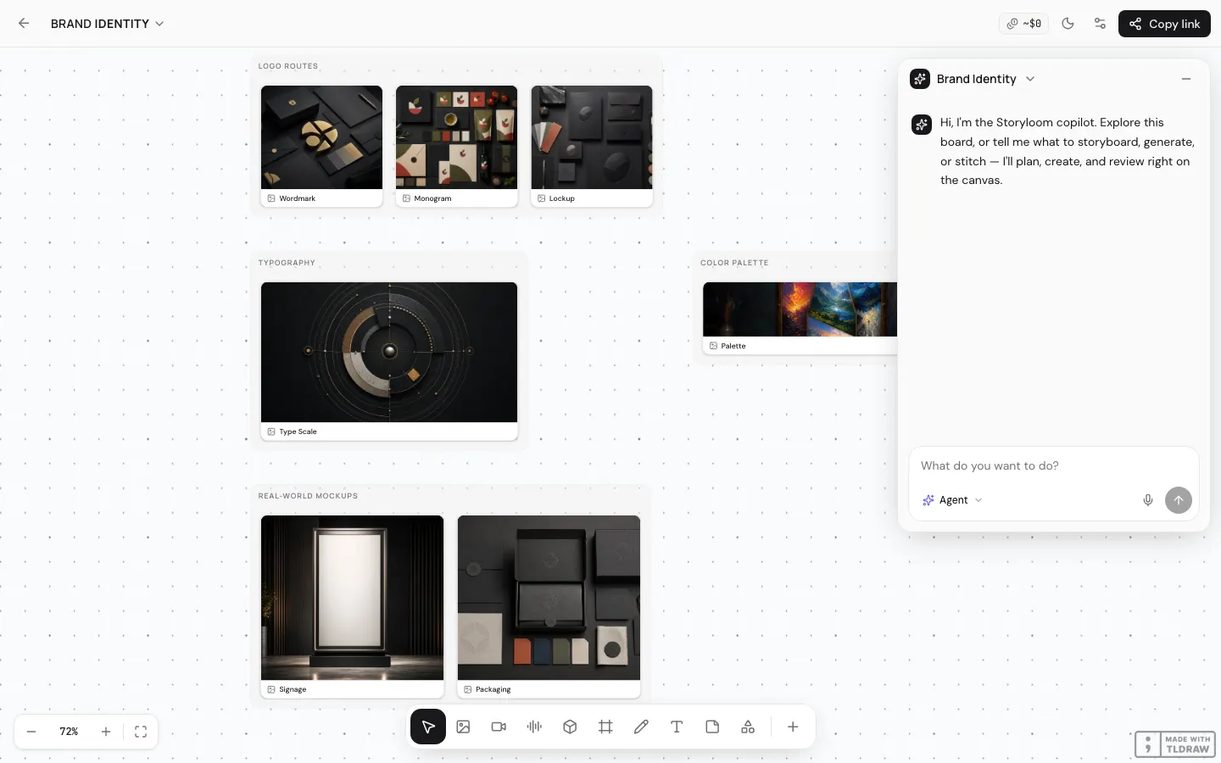Open the settings sliders icon

1100,24
